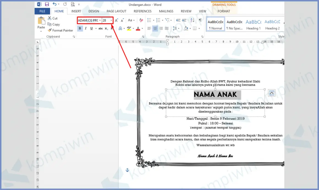Click the Layout Options icon beside the text box
This screenshot has width=319, height=190.
click(x=271, y=93)
